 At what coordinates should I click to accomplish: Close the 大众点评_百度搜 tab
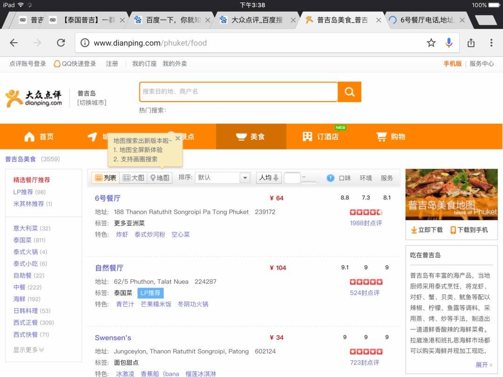[x=293, y=20]
